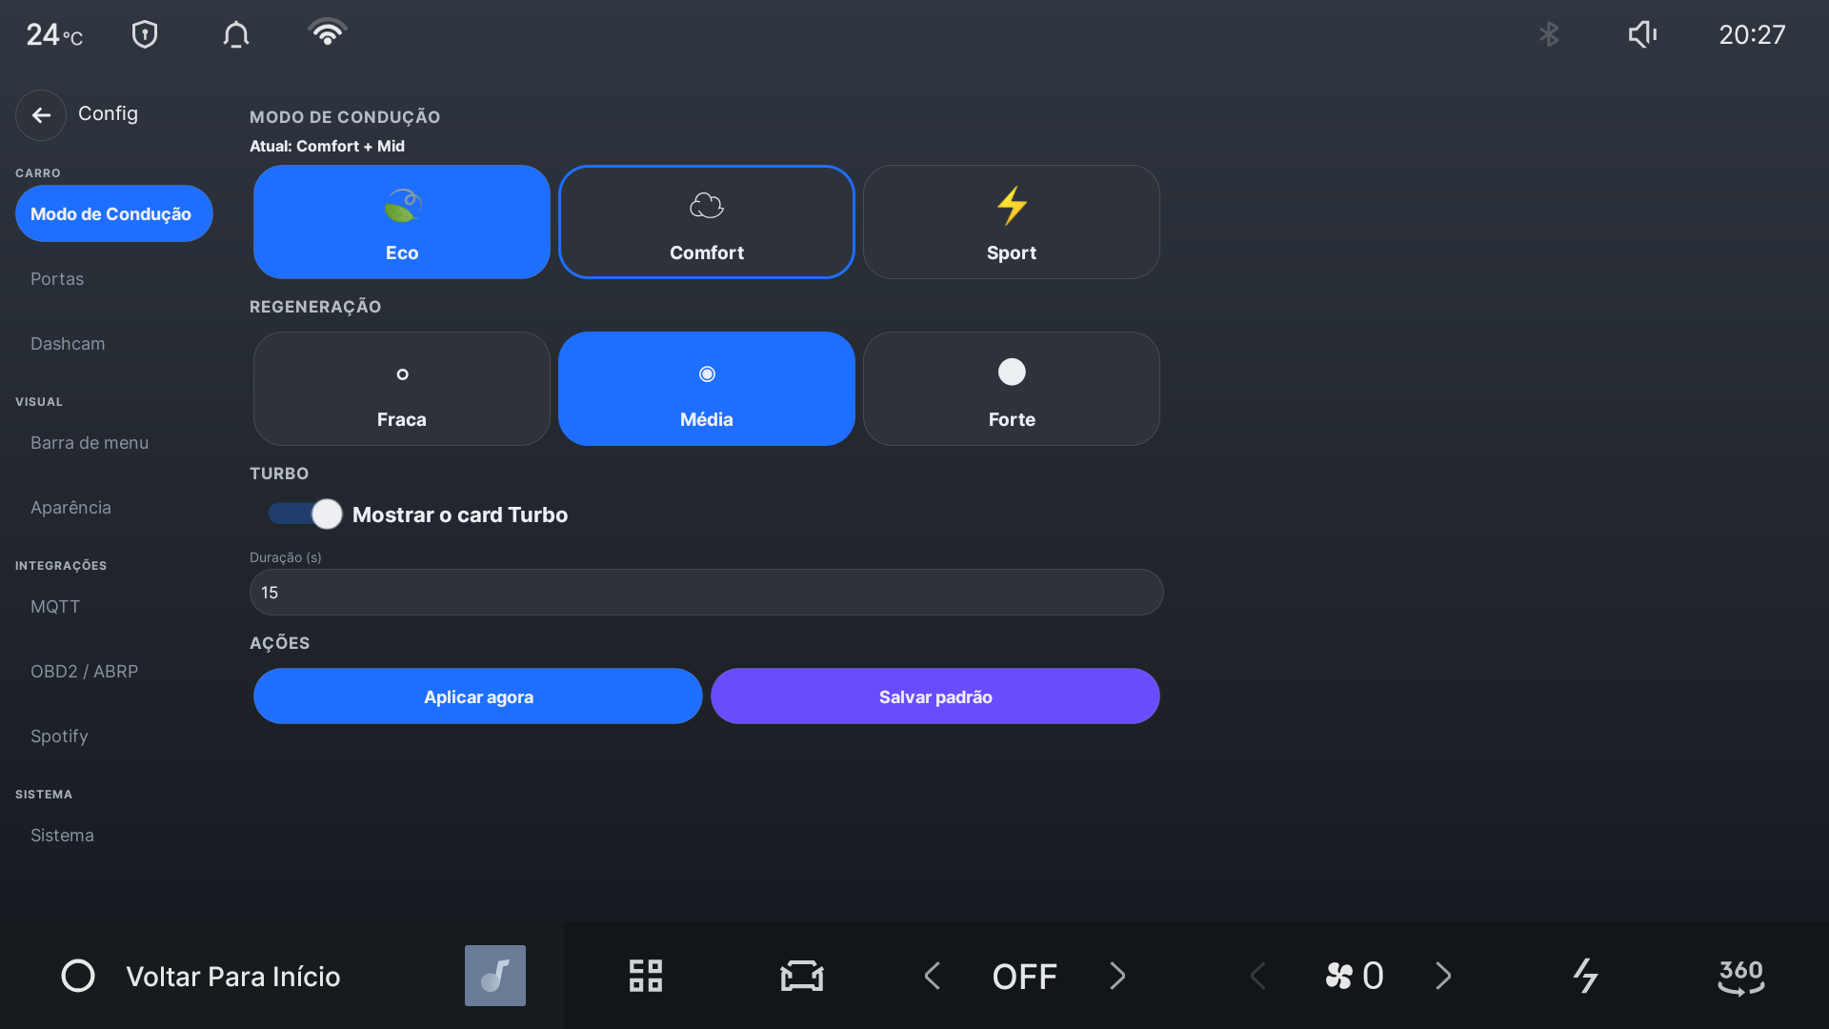Open the shield security status icon

145,34
